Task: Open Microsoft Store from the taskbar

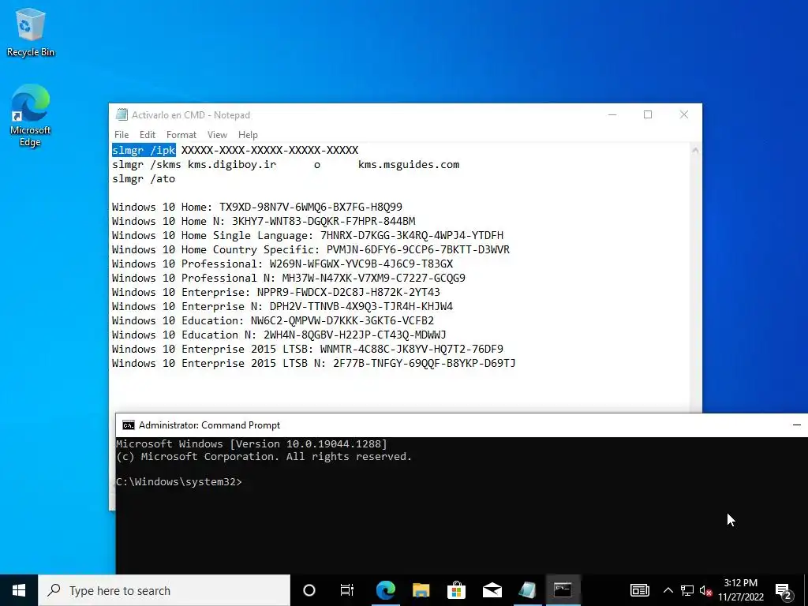Action: tap(457, 590)
